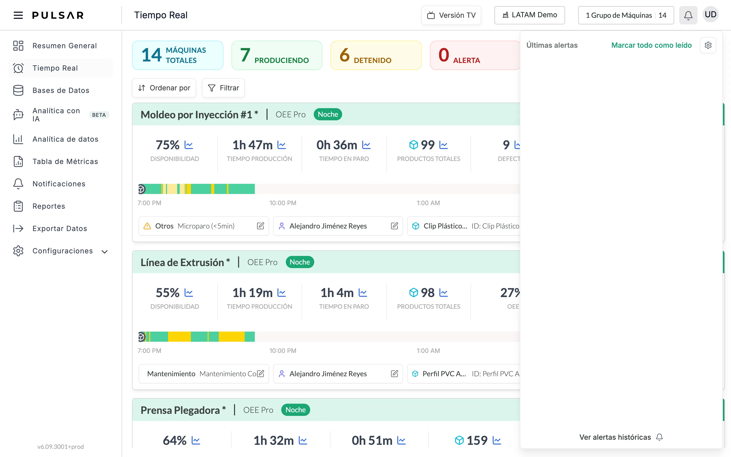731x457 pixels.
Task: Click chart icon next to 99 productos
Action: tap(443, 145)
